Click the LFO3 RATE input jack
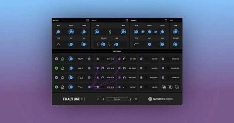This screenshot has width=234, height=123. point(98,78)
